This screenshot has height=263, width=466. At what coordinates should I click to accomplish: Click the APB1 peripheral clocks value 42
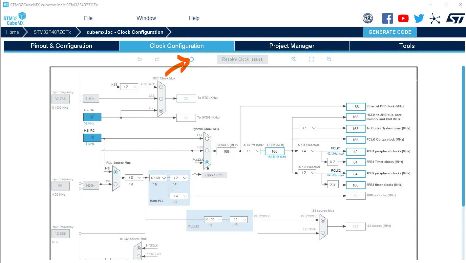(x=356, y=152)
